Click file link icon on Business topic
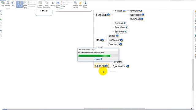Screen dimensions: 196x110 tap(126, 32)
